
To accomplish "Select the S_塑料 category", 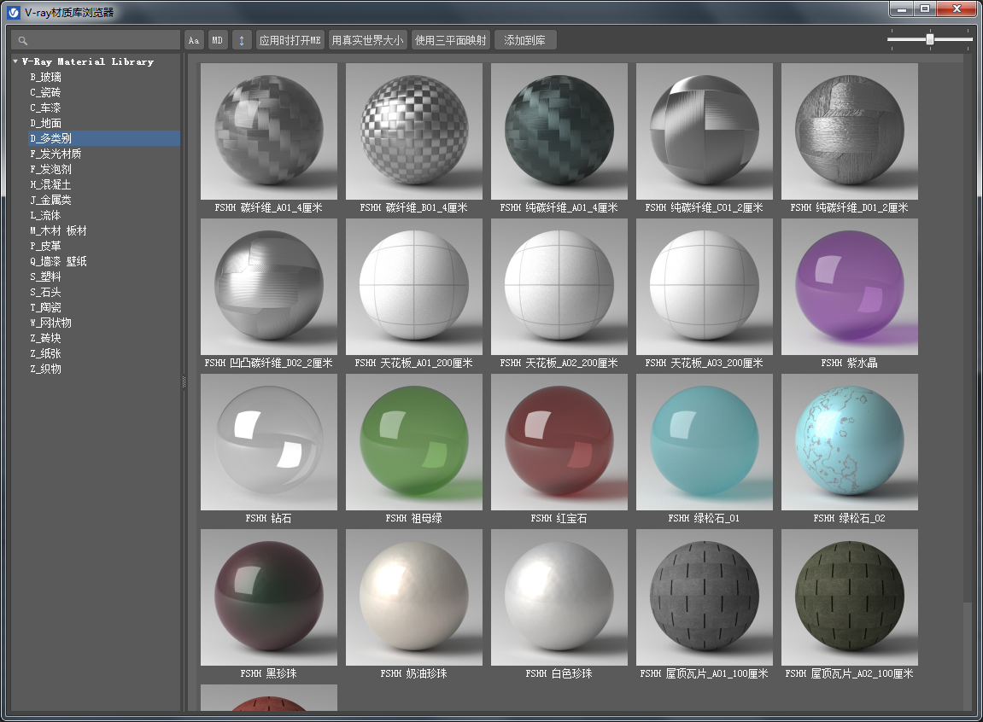I will [46, 277].
